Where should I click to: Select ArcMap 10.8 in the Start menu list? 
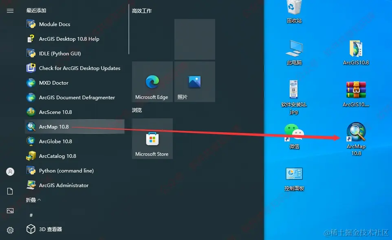[x=75, y=127]
